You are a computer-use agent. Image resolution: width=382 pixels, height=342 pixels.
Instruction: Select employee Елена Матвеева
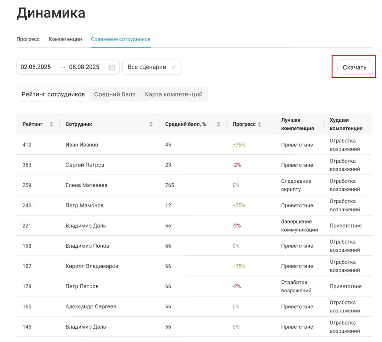coord(86,185)
